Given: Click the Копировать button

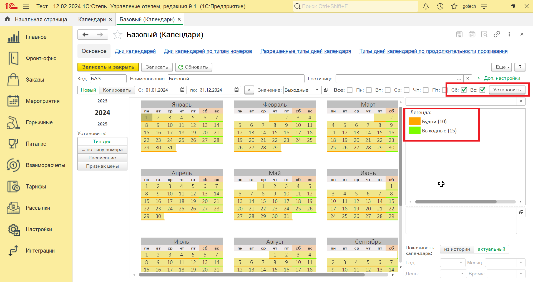Looking at the screenshot, I should tap(117, 90).
